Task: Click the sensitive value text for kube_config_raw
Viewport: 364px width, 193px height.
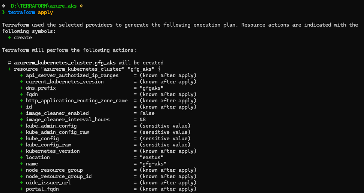Action: click(165, 145)
